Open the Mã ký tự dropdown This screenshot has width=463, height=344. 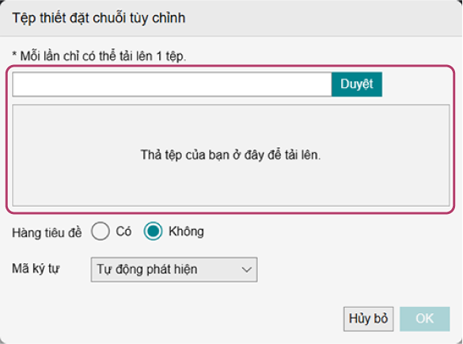pyautogui.click(x=174, y=269)
